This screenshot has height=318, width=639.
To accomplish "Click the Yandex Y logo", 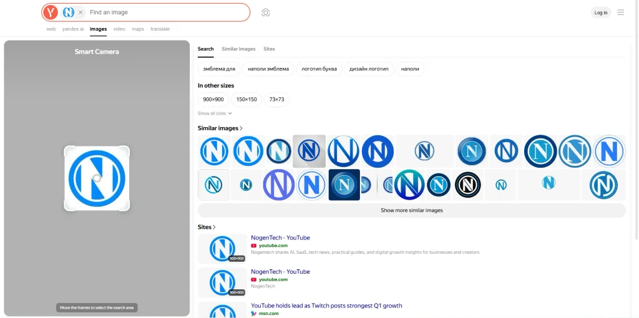I will pyautogui.click(x=51, y=12).
